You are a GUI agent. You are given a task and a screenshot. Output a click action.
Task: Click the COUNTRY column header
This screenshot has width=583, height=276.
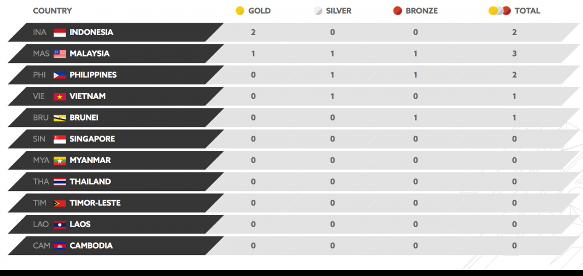[52, 11]
